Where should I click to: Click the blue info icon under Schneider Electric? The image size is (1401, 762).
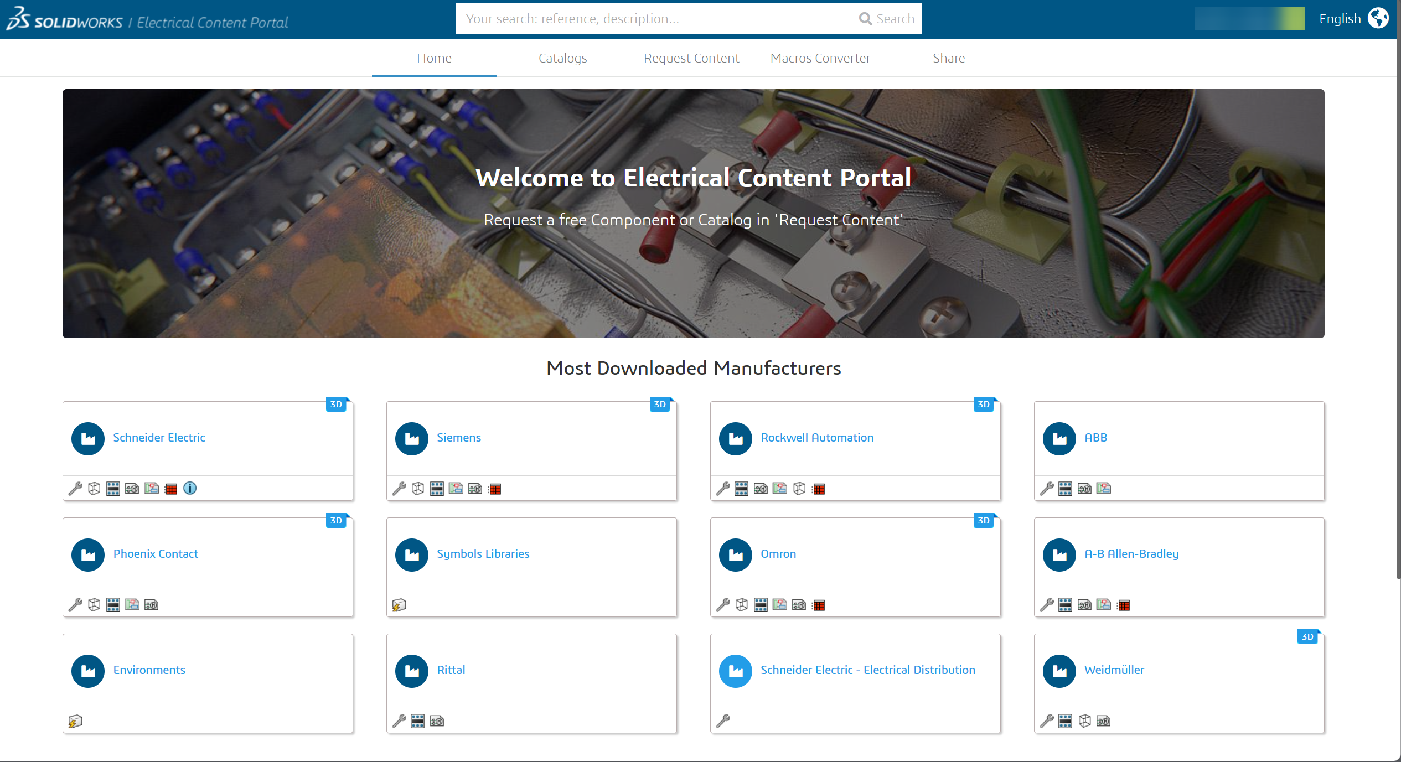[190, 488]
